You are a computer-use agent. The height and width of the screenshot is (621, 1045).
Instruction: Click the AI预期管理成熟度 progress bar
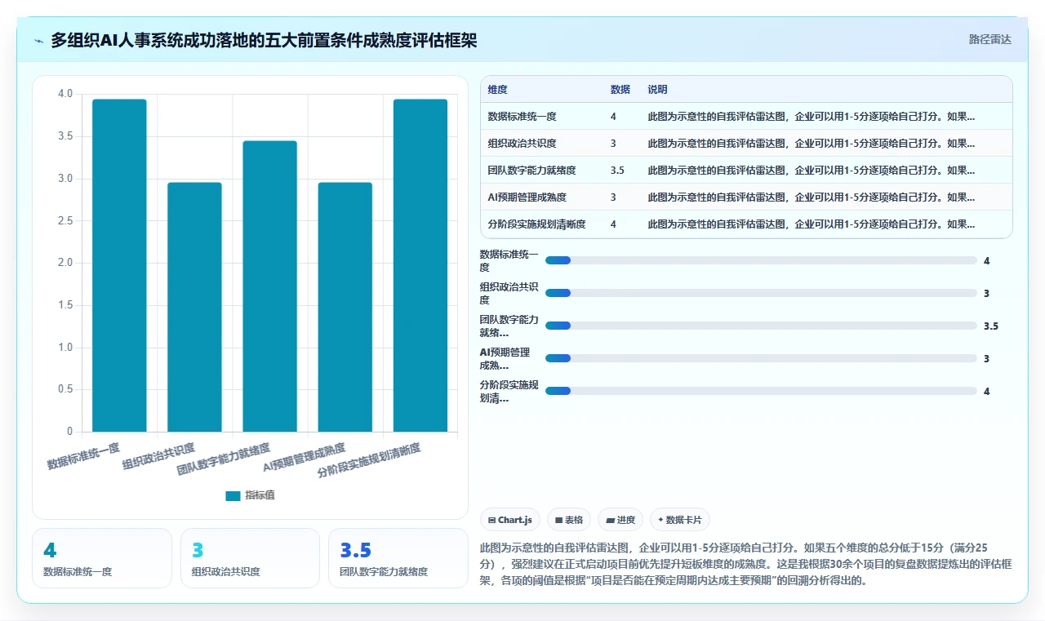pyautogui.click(x=761, y=358)
